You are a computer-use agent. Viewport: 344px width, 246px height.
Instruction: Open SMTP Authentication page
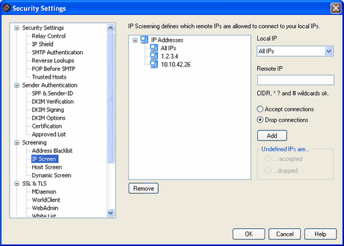point(57,53)
